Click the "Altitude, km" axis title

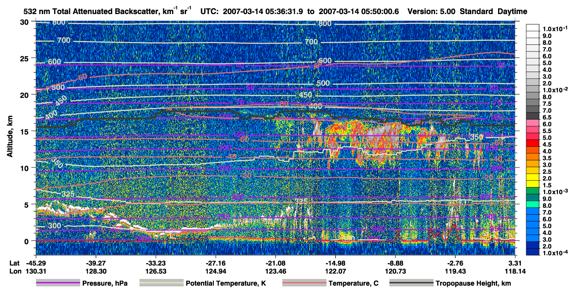pos(10,137)
